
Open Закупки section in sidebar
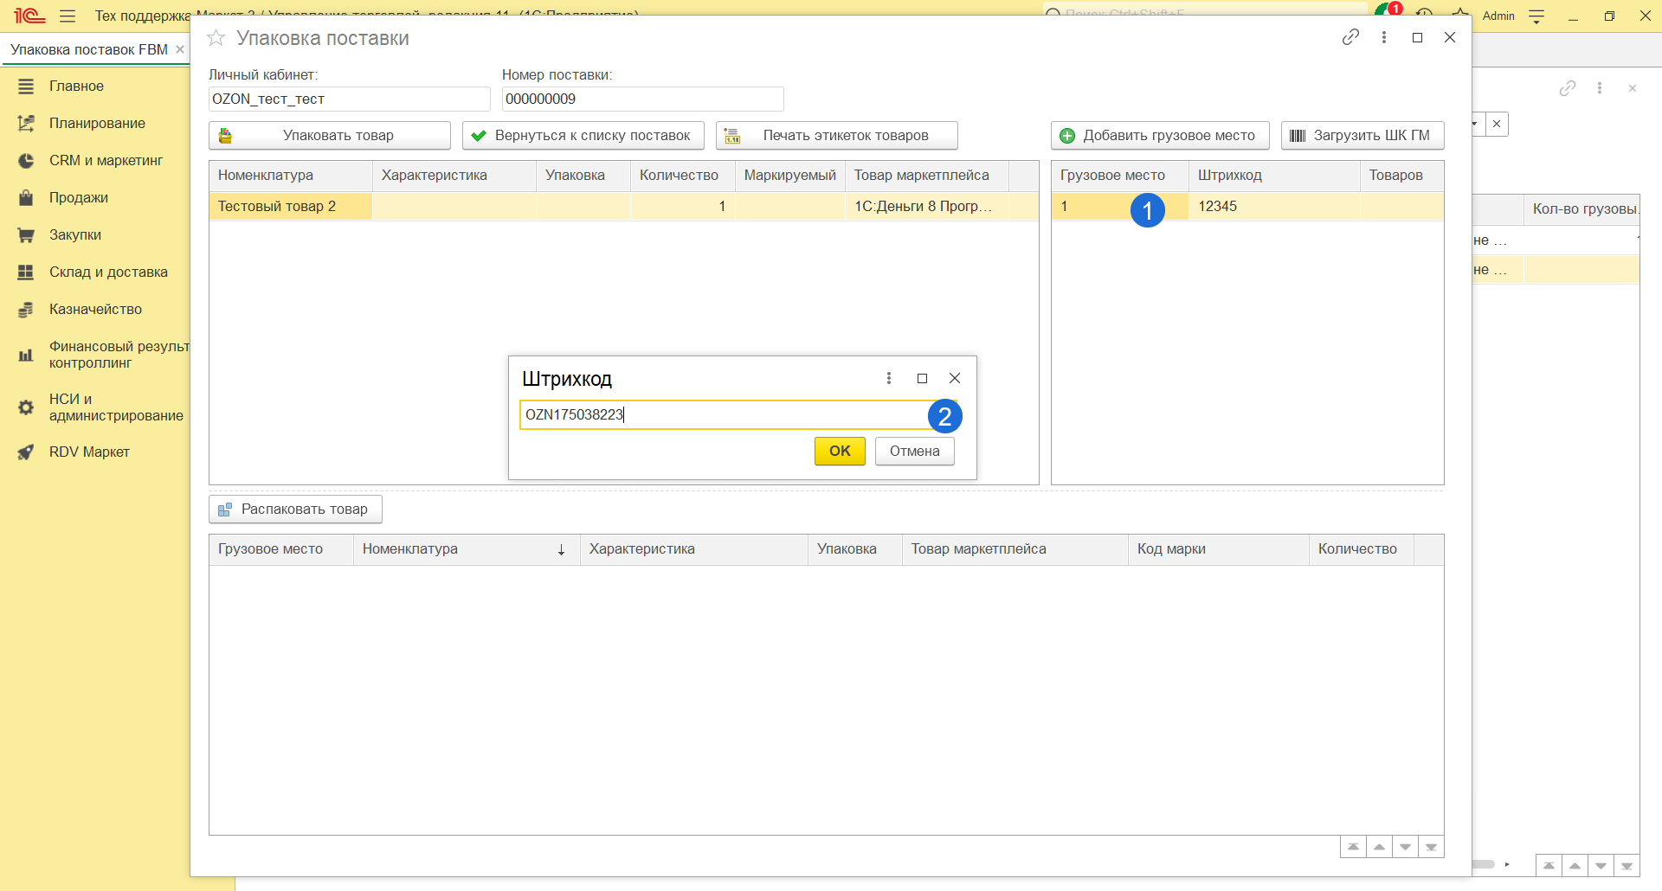74,234
